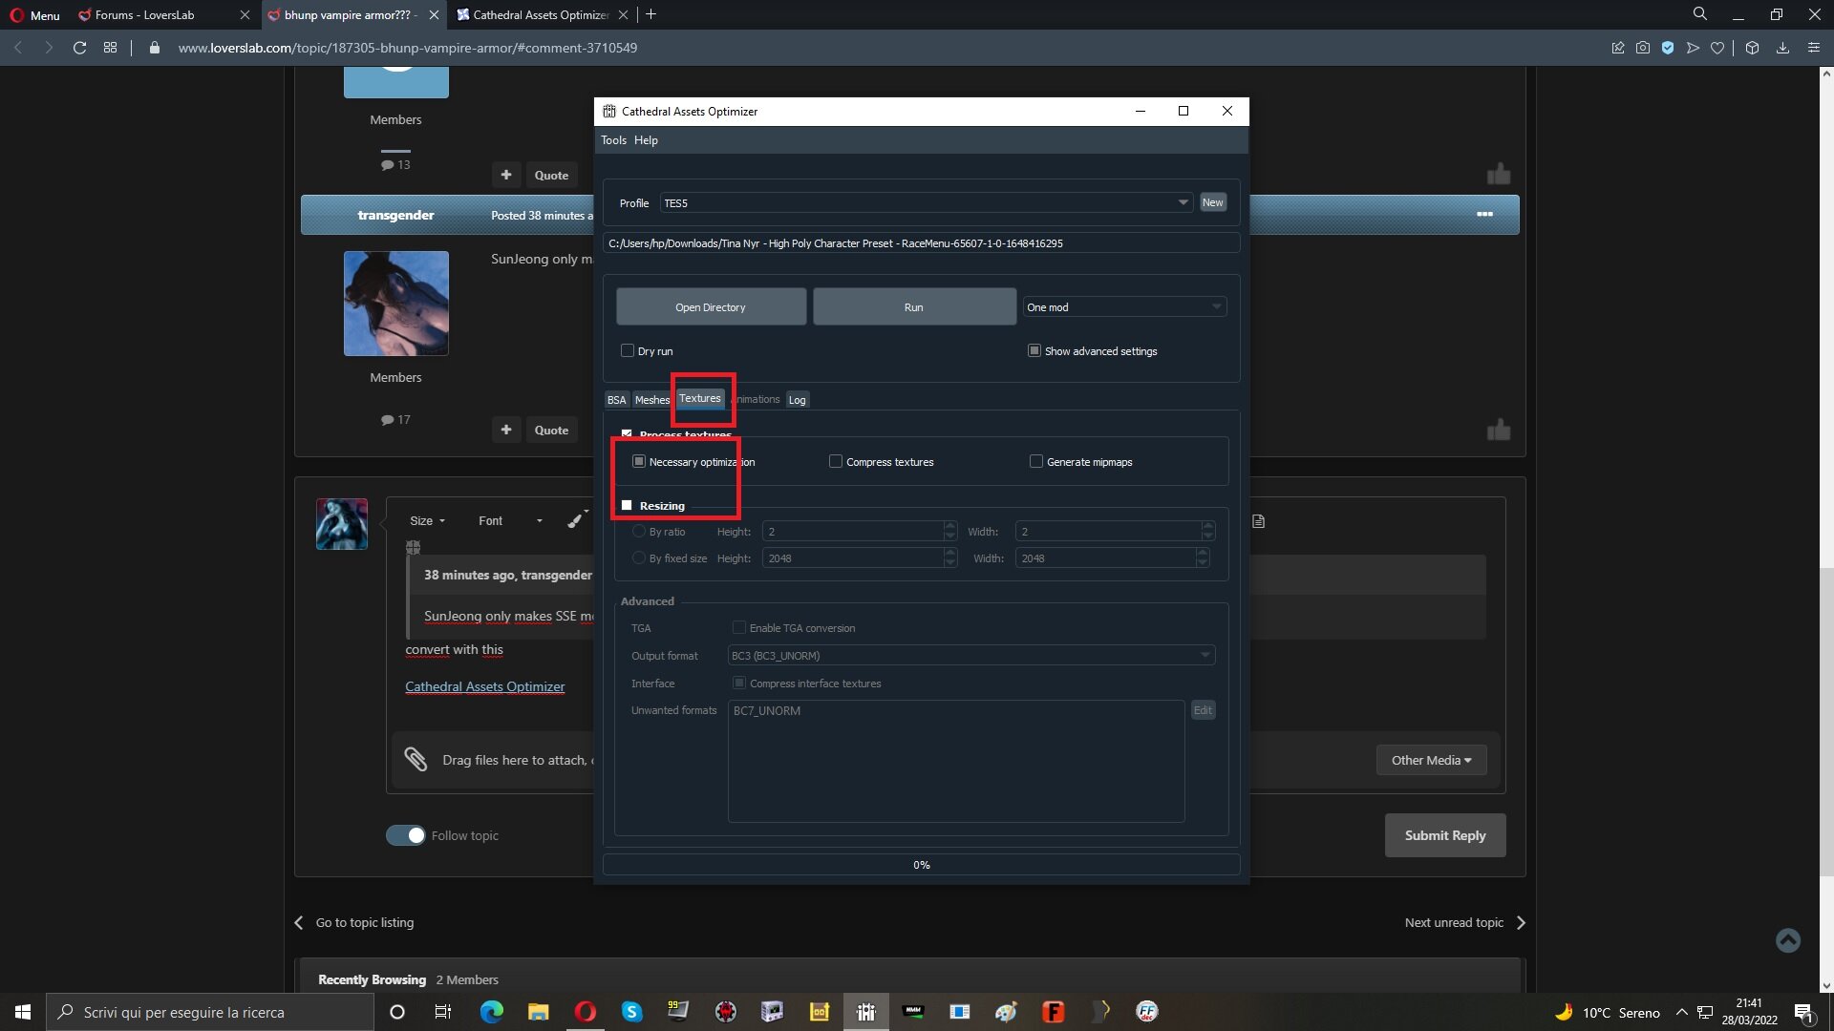Open Skype from the taskbar
The width and height of the screenshot is (1834, 1031).
631,1012
